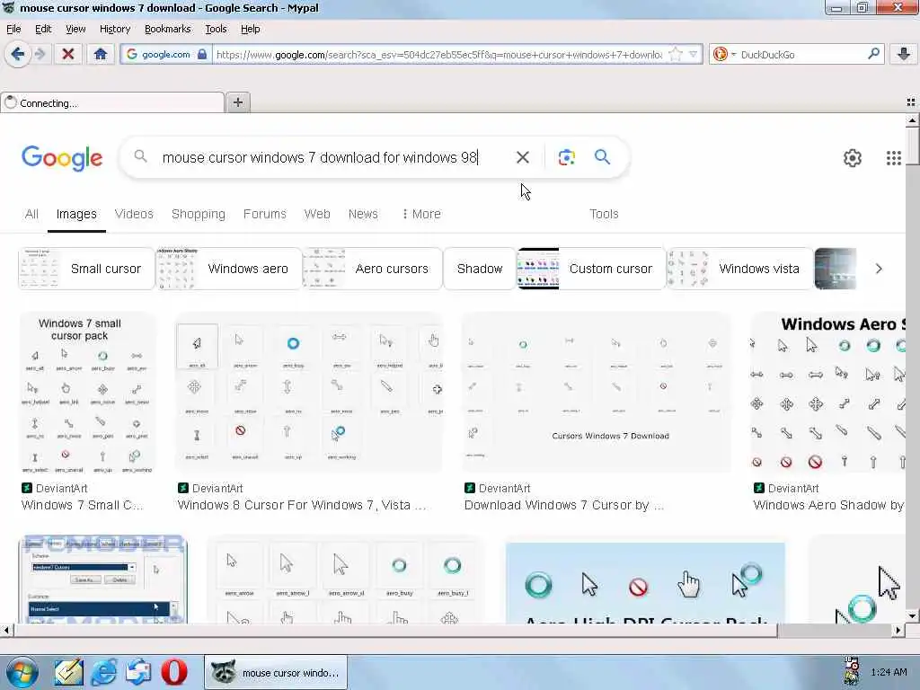Screen dimensions: 920x690
Task: Click the DuckDuckGo search input field
Action: [x=801, y=55]
